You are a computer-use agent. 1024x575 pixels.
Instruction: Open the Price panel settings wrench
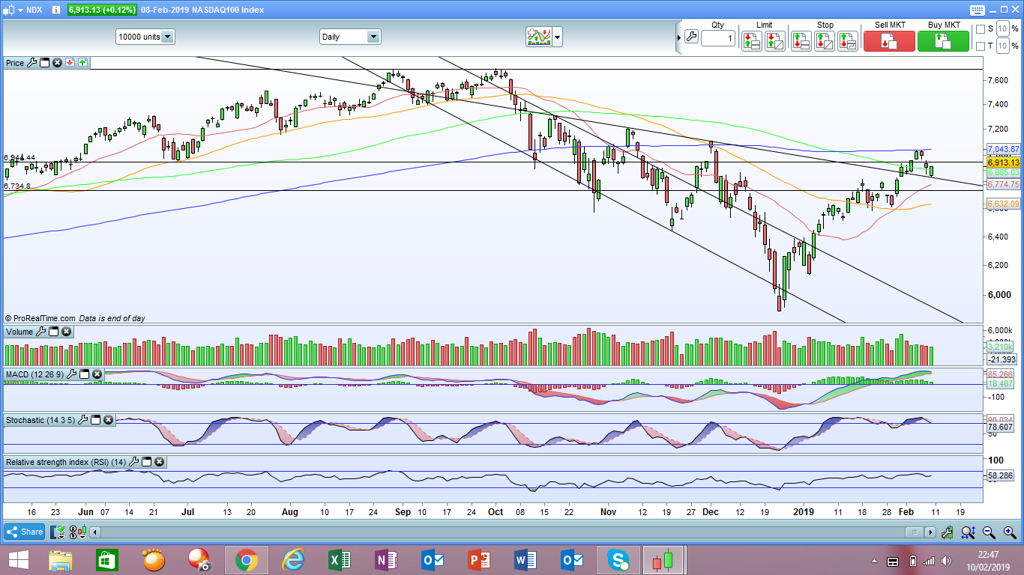tap(31, 63)
